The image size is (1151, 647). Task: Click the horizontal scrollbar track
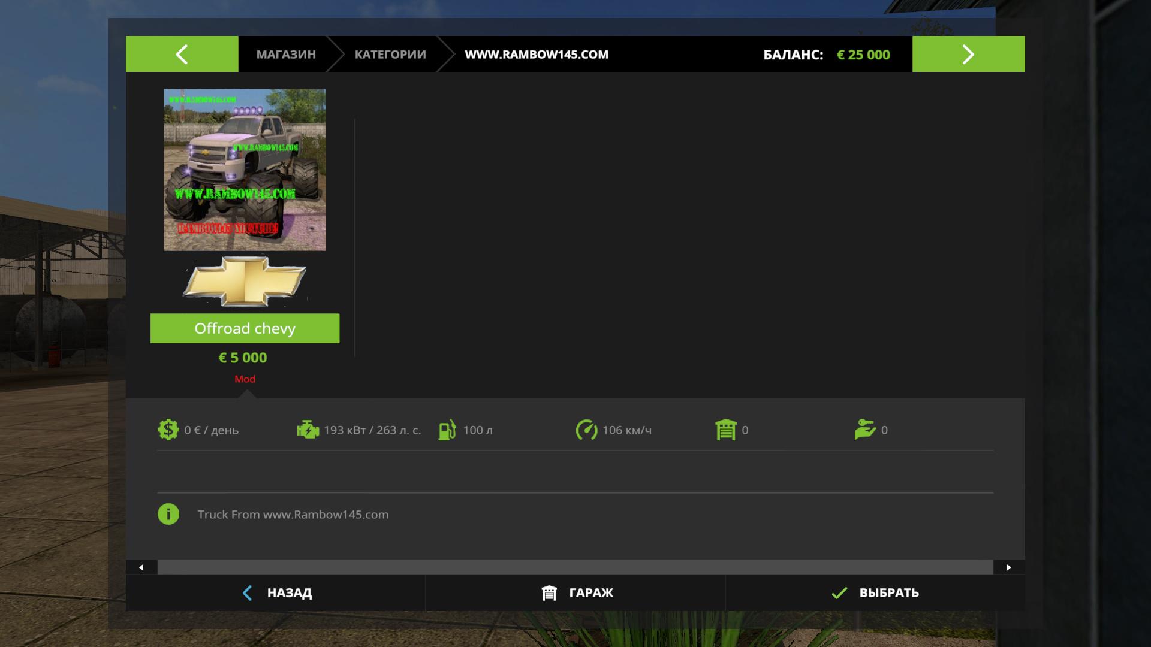tap(575, 567)
